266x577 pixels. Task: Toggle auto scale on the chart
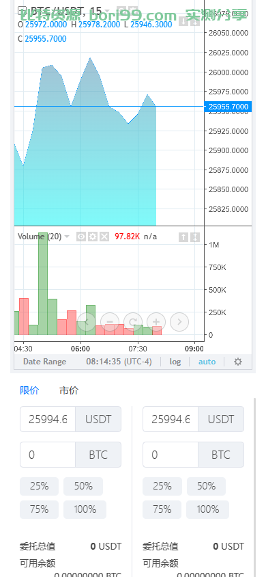click(207, 362)
